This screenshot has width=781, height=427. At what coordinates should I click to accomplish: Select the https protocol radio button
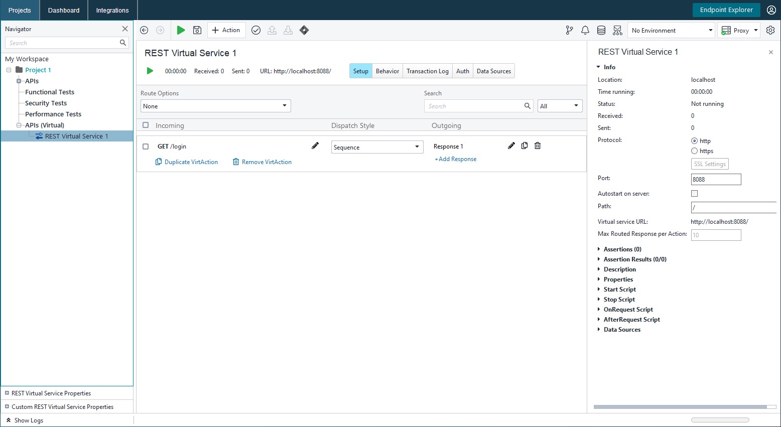pyautogui.click(x=694, y=151)
